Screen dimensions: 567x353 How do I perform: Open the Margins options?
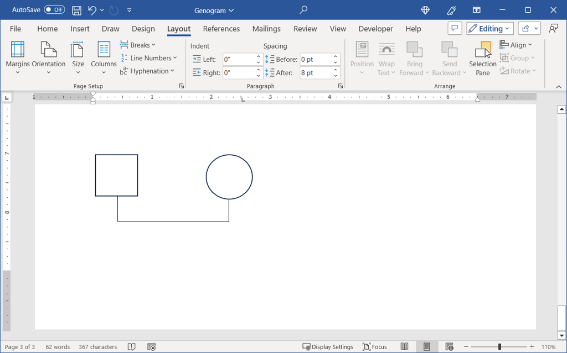18,57
